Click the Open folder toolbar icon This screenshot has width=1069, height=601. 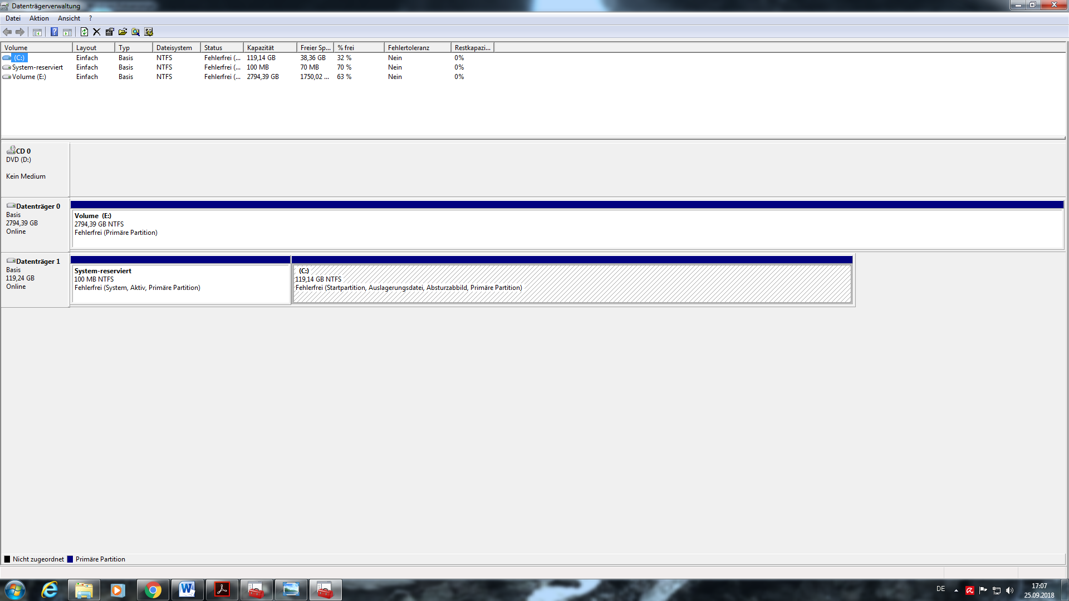click(x=122, y=32)
